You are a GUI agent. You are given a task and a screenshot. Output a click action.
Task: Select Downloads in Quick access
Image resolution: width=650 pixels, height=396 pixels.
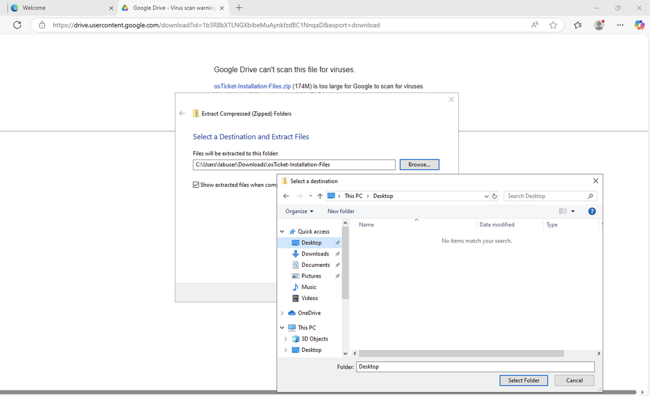coord(315,254)
